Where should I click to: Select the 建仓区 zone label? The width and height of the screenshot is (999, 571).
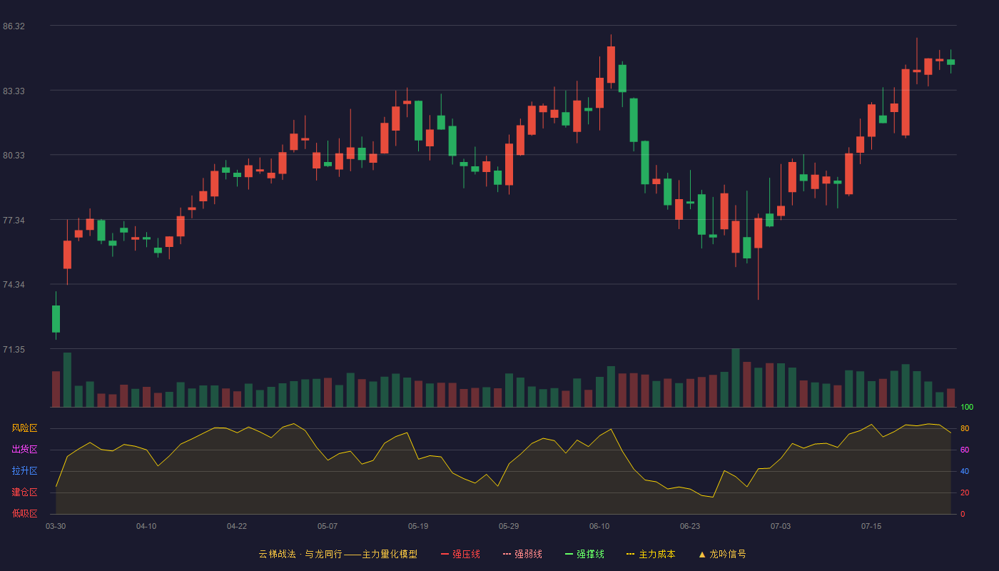(24, 492)
